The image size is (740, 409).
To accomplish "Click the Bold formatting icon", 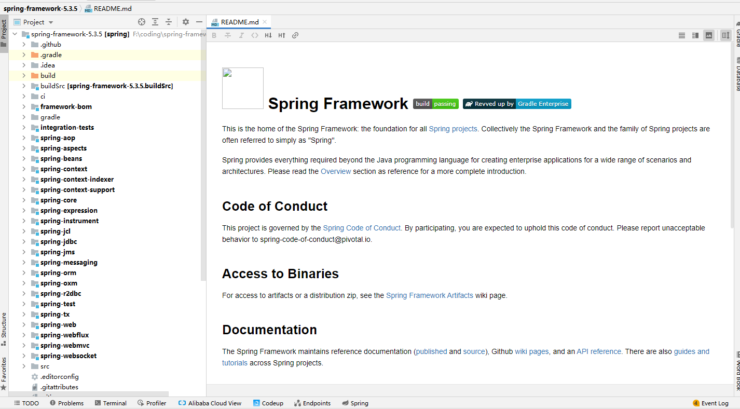I will (x=214, y=35).
